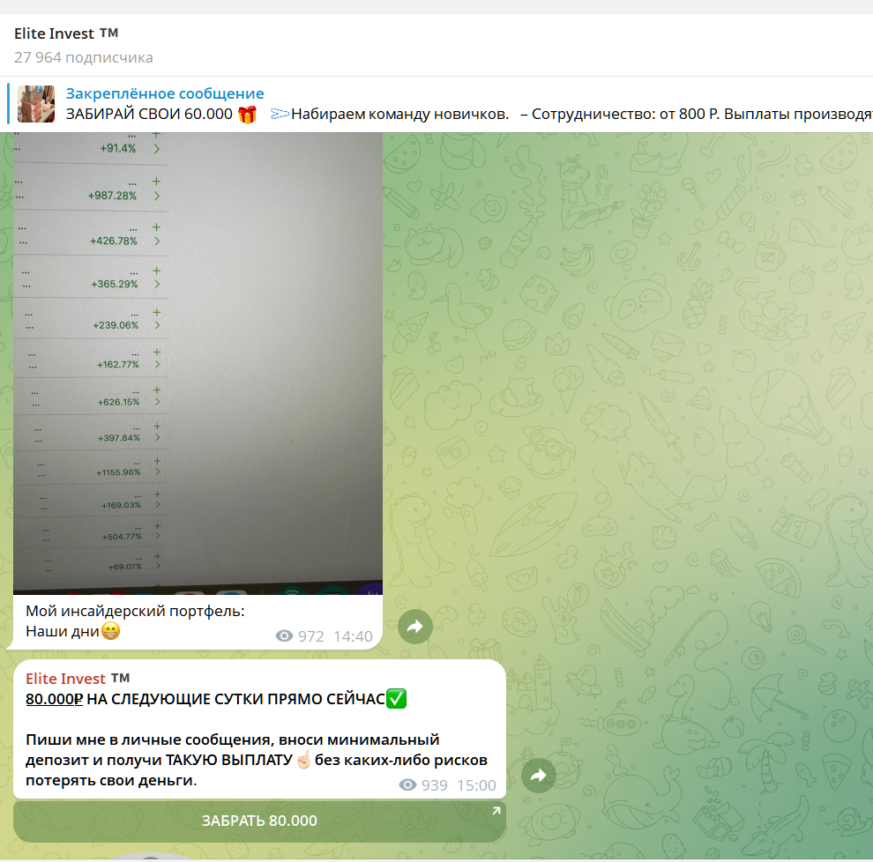Screen dimensions: 873x862
Task: Click the external link arrow on ЗАБРАТЬ button
Action: point(496,812)
